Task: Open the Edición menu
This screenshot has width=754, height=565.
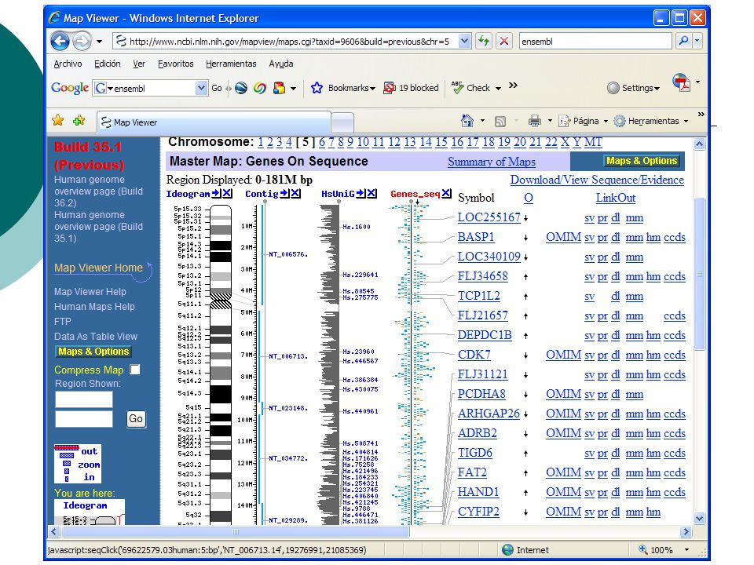Action: click(x=108, y=64)
